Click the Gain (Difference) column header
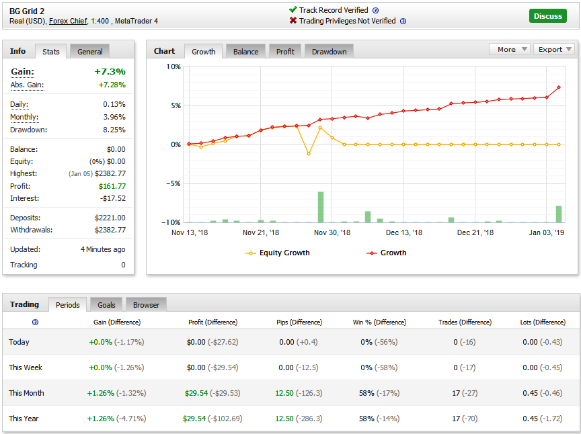 pos(117,322)
